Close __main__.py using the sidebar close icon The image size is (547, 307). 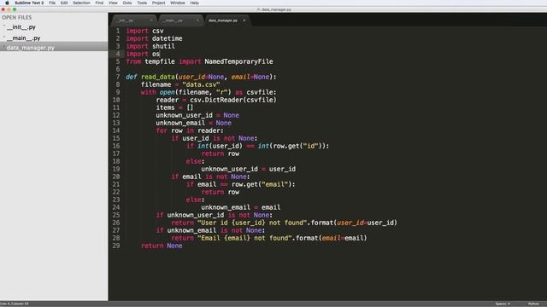click(x=3, y=37)
